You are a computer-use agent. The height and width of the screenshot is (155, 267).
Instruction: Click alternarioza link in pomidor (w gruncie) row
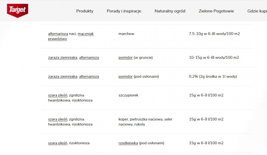(x=89, y=58)
